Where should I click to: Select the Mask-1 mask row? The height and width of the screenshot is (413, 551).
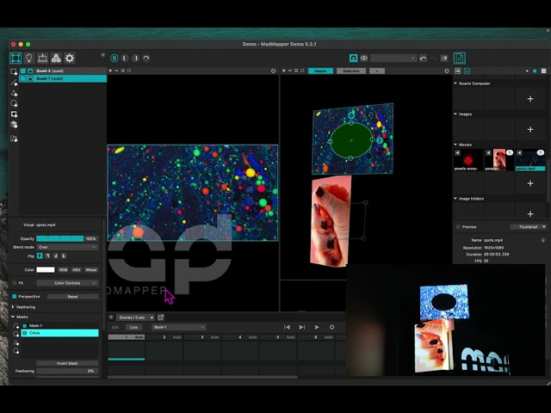(x=60, y=325)
